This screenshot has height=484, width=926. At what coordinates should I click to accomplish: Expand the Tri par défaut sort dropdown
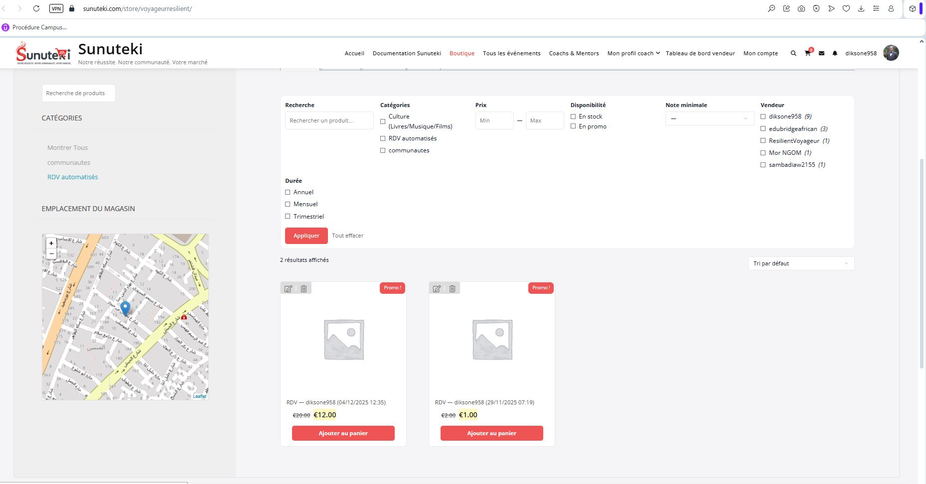[800, 263]
